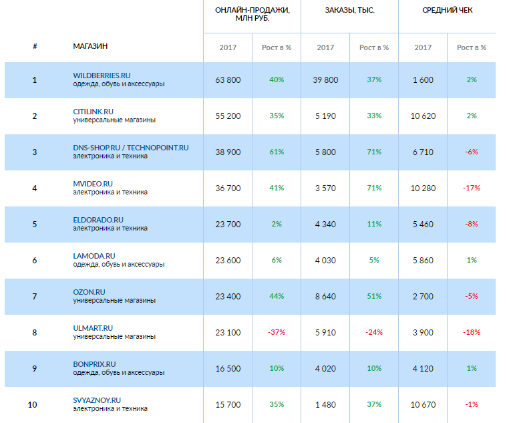Select the MVIDEO.RU store link

(93, 184)
